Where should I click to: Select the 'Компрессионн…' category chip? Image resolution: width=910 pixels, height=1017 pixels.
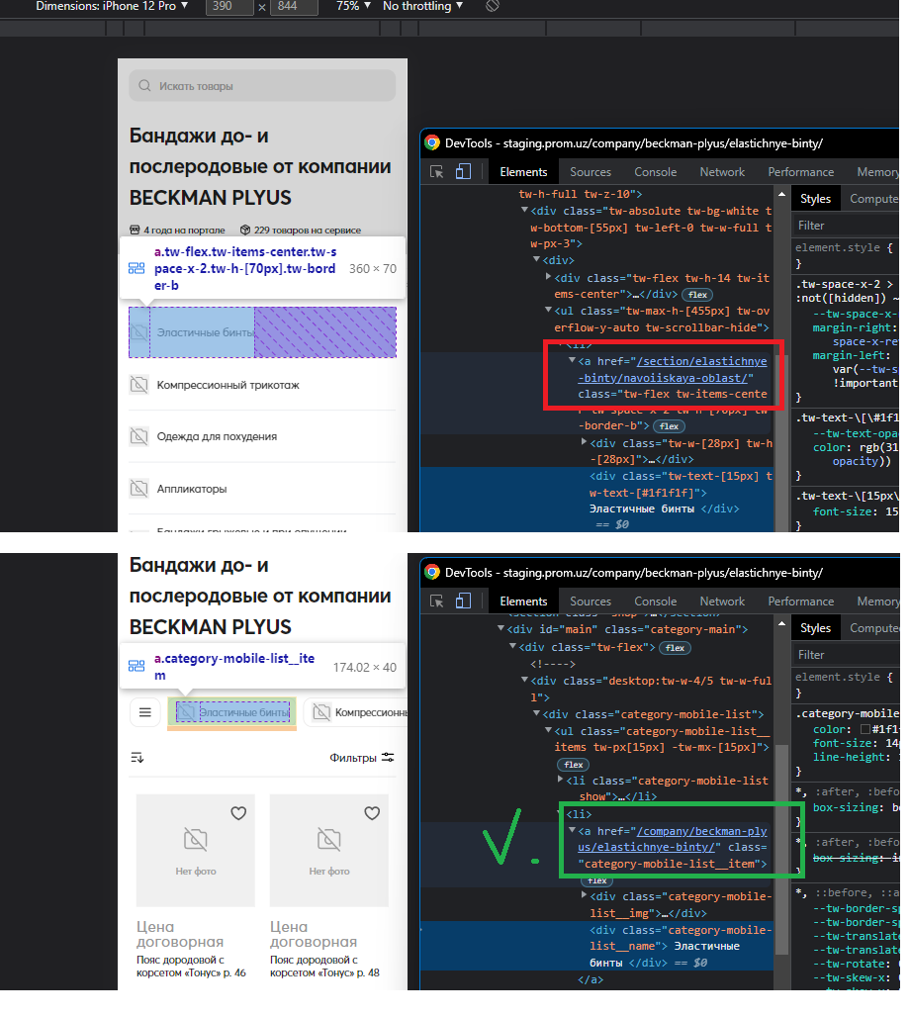click(356, 712)
